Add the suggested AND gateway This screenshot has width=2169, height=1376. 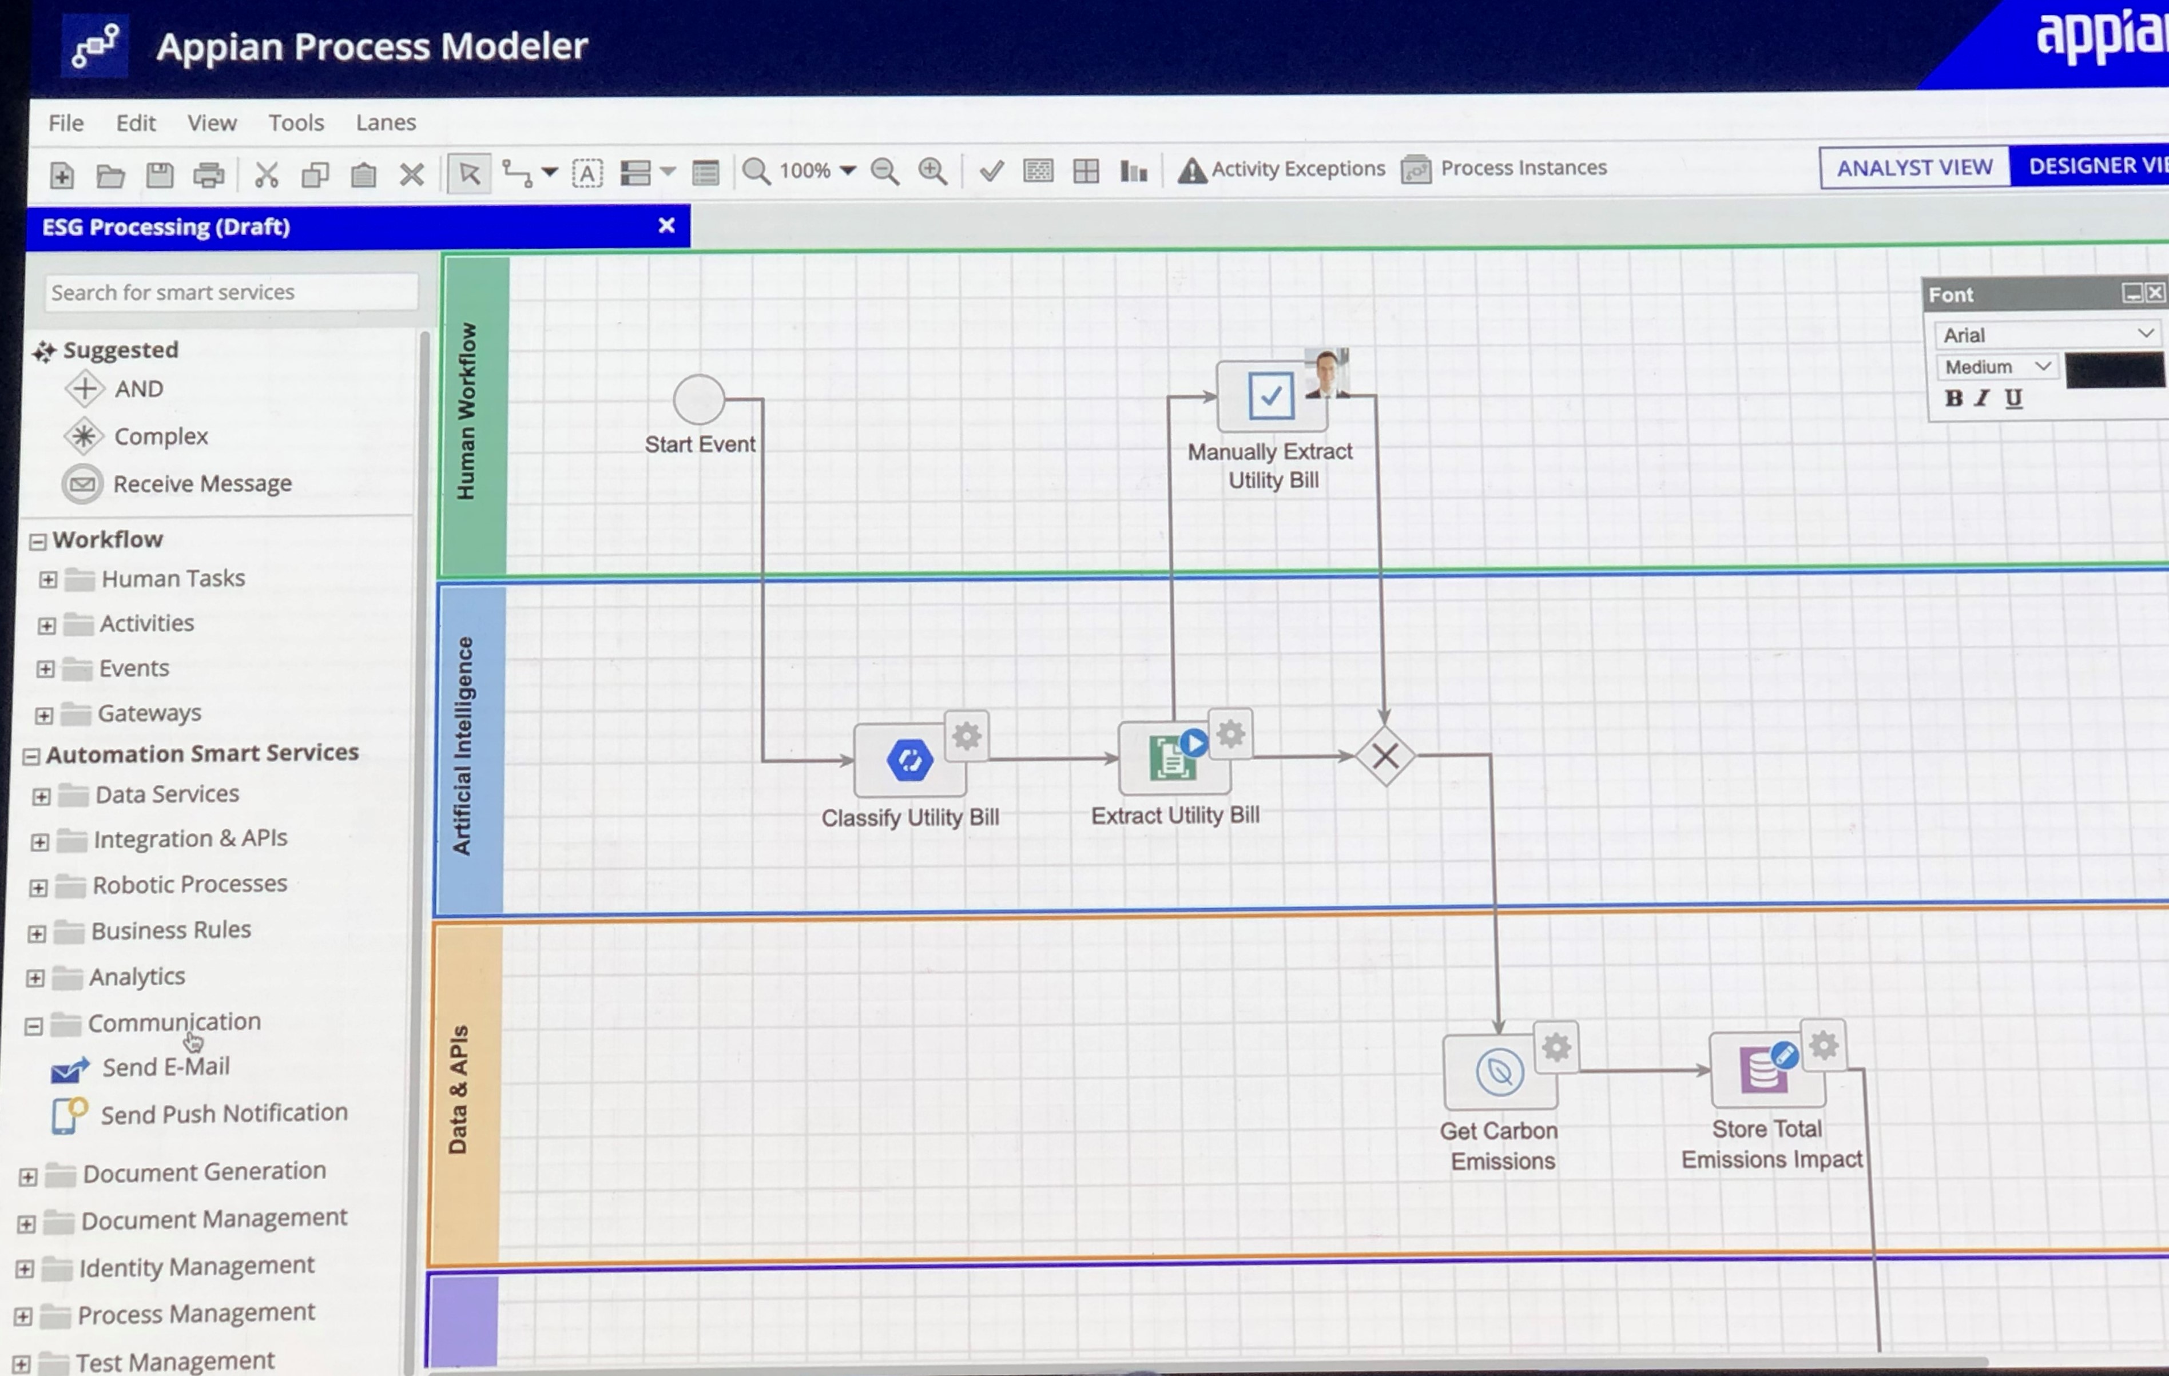point(116,389)
